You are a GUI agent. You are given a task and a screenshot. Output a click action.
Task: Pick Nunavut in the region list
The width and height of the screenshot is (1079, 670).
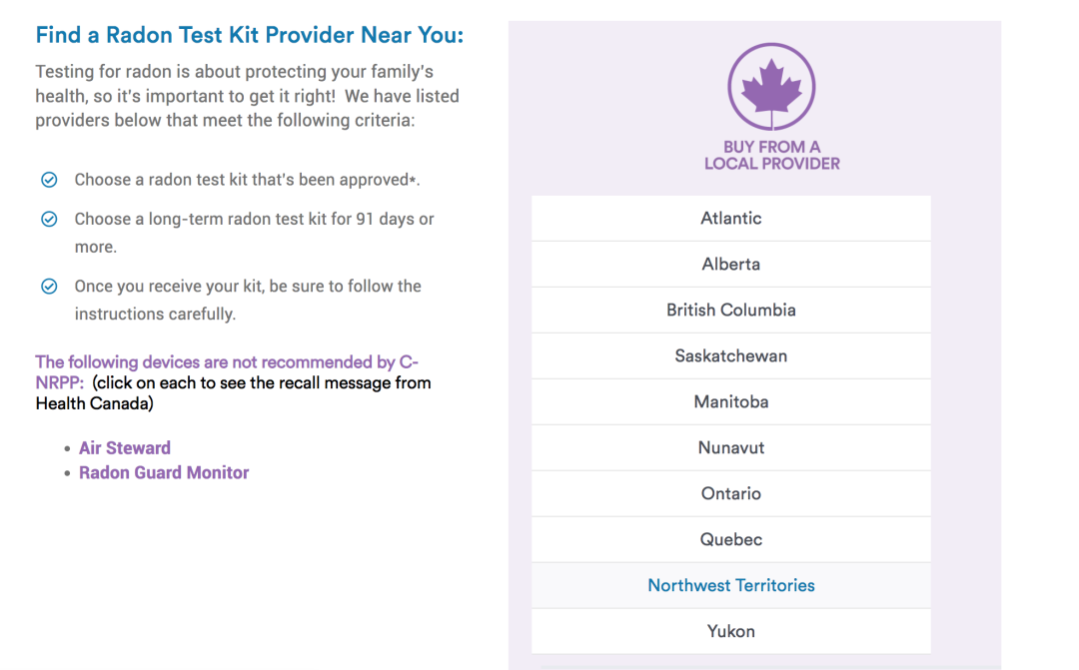tap(730, 447)
